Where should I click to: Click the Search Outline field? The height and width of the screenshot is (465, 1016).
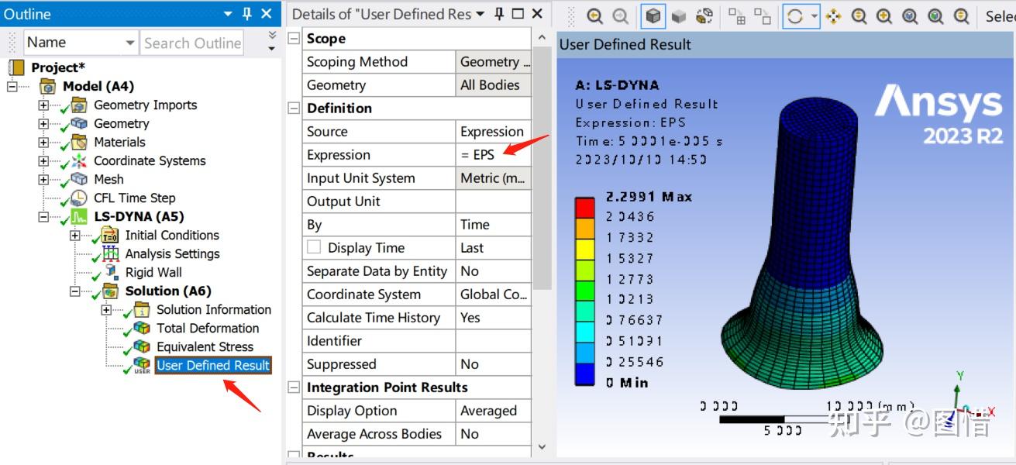[x=192, y=43]
